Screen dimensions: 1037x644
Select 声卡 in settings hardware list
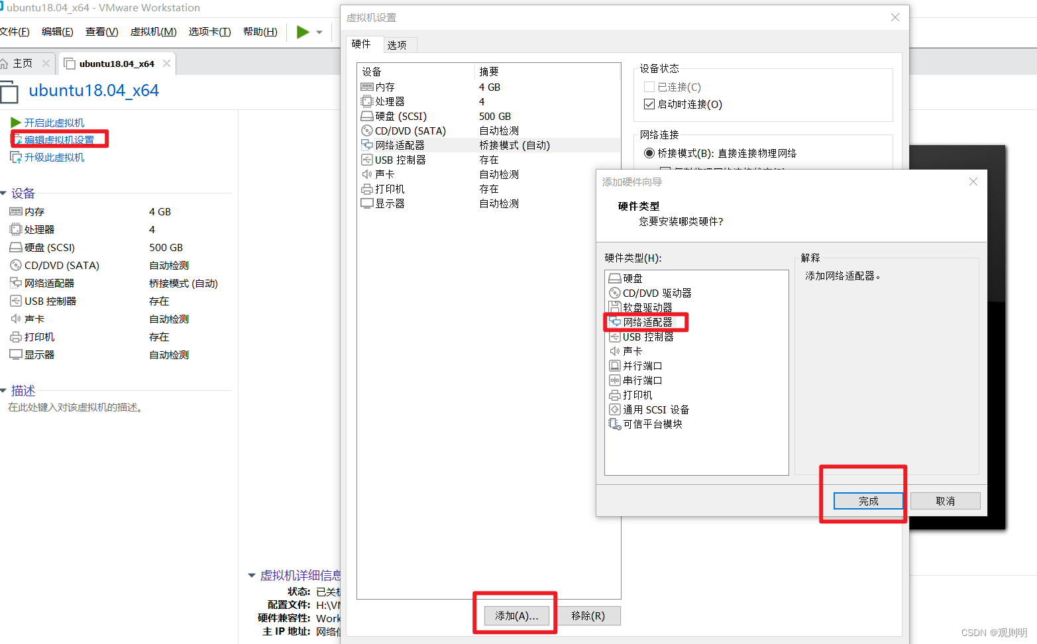pyautogui.click(x=489, y=174)
